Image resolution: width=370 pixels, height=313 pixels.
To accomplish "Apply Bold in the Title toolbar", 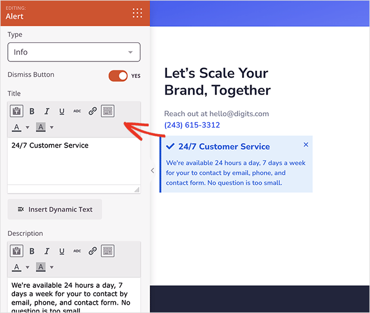I will click(32, 111).
